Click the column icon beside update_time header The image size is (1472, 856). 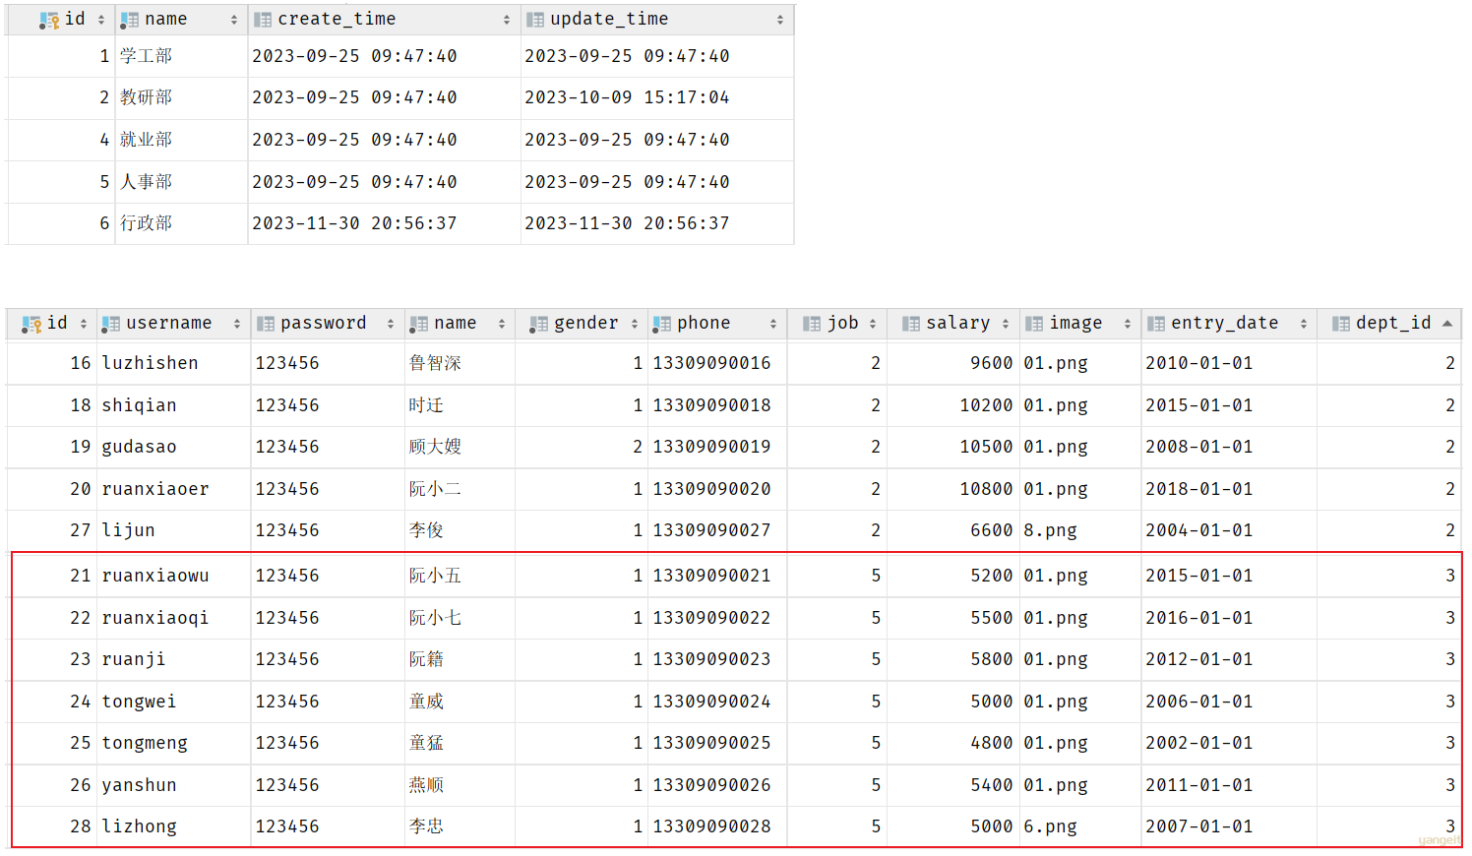(535, 20)
